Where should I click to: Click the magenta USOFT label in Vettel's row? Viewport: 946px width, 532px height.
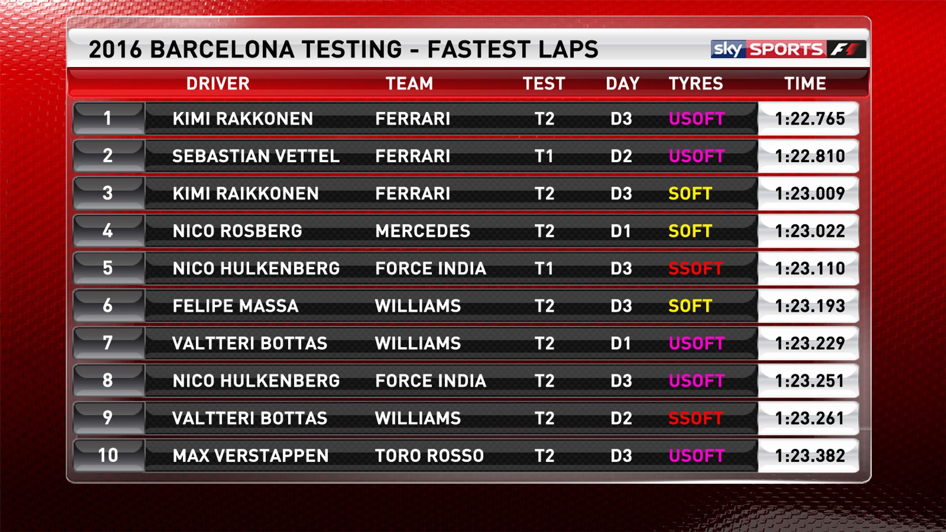(697, 156)
